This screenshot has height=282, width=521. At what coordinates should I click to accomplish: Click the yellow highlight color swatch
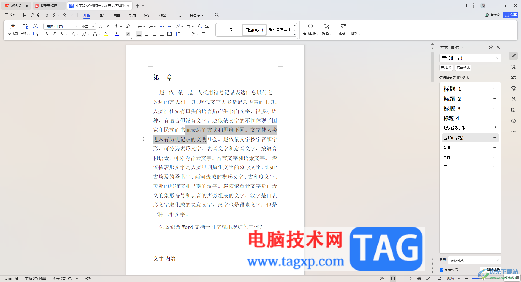(106, 34)
